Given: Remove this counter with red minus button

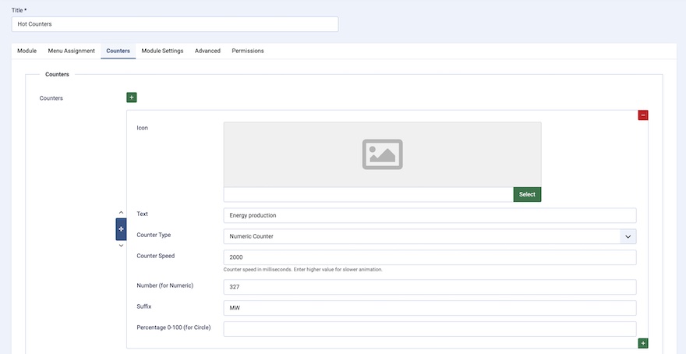Looking at the screenshot, I should pyautogui.click(x=642, y=115).
